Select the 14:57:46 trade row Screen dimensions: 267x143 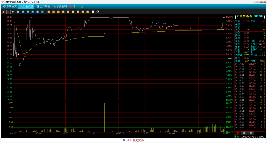[250, 67]
